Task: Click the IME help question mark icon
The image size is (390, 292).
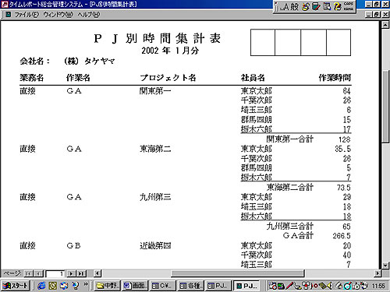Action: coord(337,6)
